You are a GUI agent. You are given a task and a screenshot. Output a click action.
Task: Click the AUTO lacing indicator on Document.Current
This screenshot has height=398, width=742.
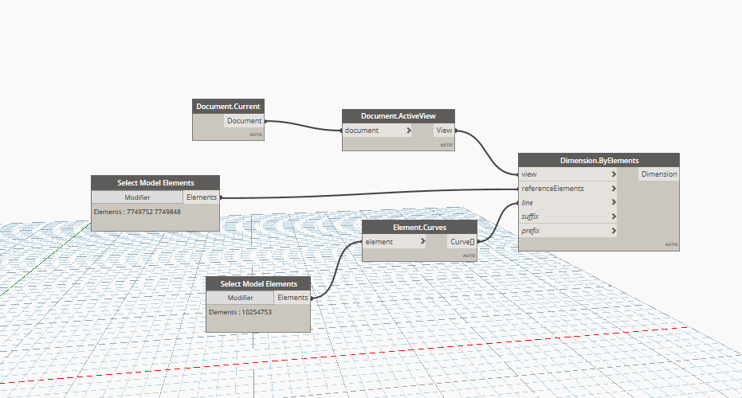[x=255, y=135]
